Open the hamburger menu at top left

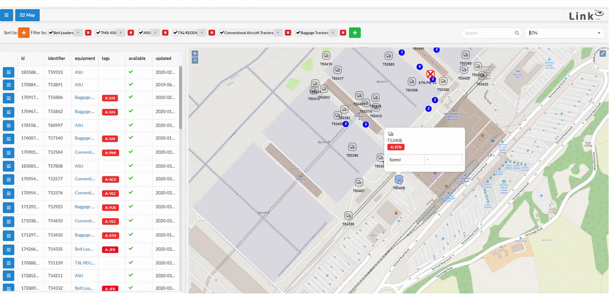click(6, 15)
